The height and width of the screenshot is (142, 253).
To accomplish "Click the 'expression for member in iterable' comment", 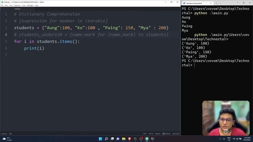I will click(x=60, y=21).
